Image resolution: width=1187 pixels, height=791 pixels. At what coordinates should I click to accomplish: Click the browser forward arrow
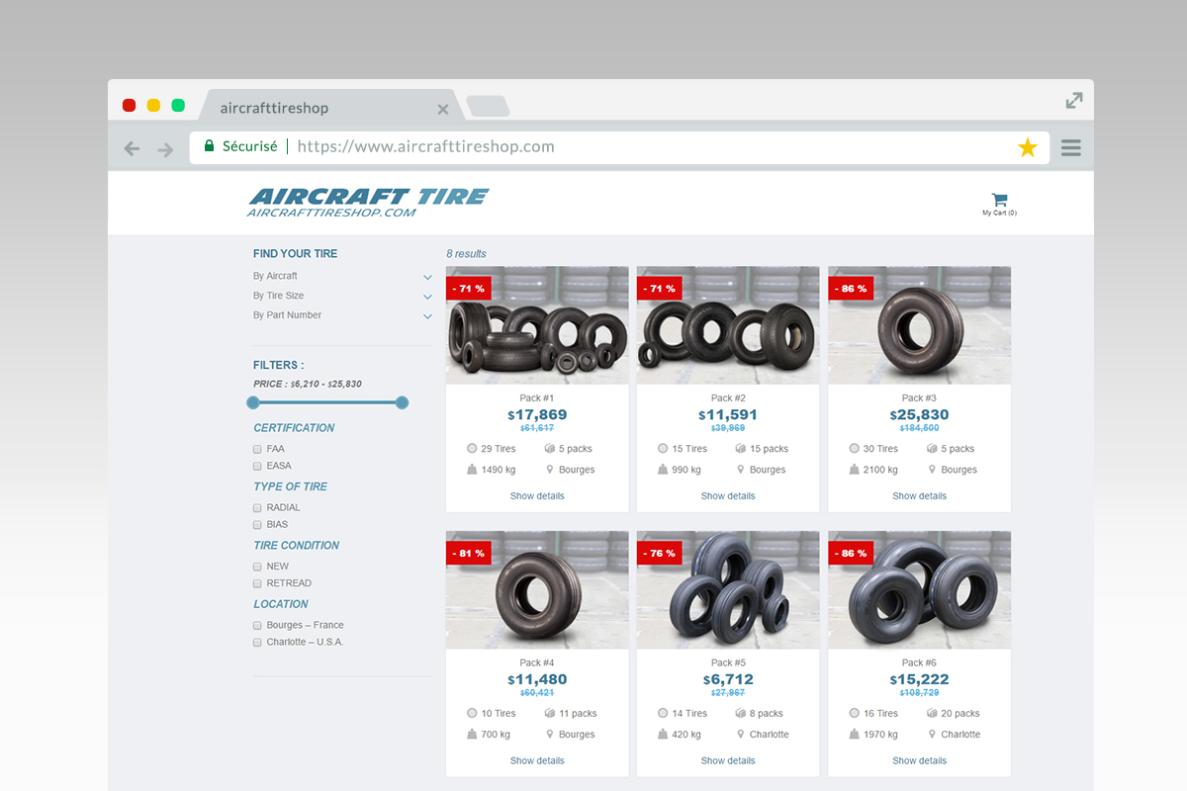pyautogui.click(x=165, y=149)
